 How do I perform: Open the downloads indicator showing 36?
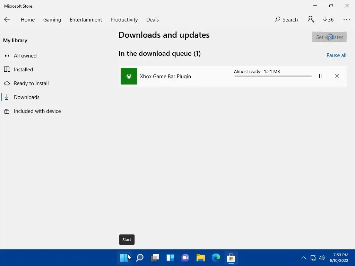(x=328, y=20)
